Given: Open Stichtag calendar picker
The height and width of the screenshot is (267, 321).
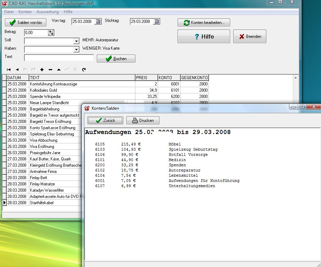Looking at the screenshot, I should click(x=156, y=22).
